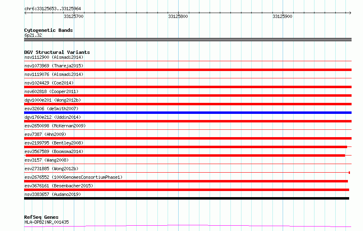Click the nsv1112900 (Alsmadi2014) variant label
The width and height of the screenshot is (363, 231).
pos(54,57)
